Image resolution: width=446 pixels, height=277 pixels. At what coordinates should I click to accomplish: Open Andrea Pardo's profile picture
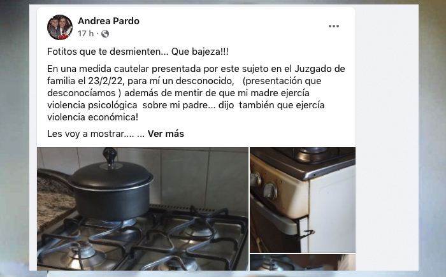(60, 27)
